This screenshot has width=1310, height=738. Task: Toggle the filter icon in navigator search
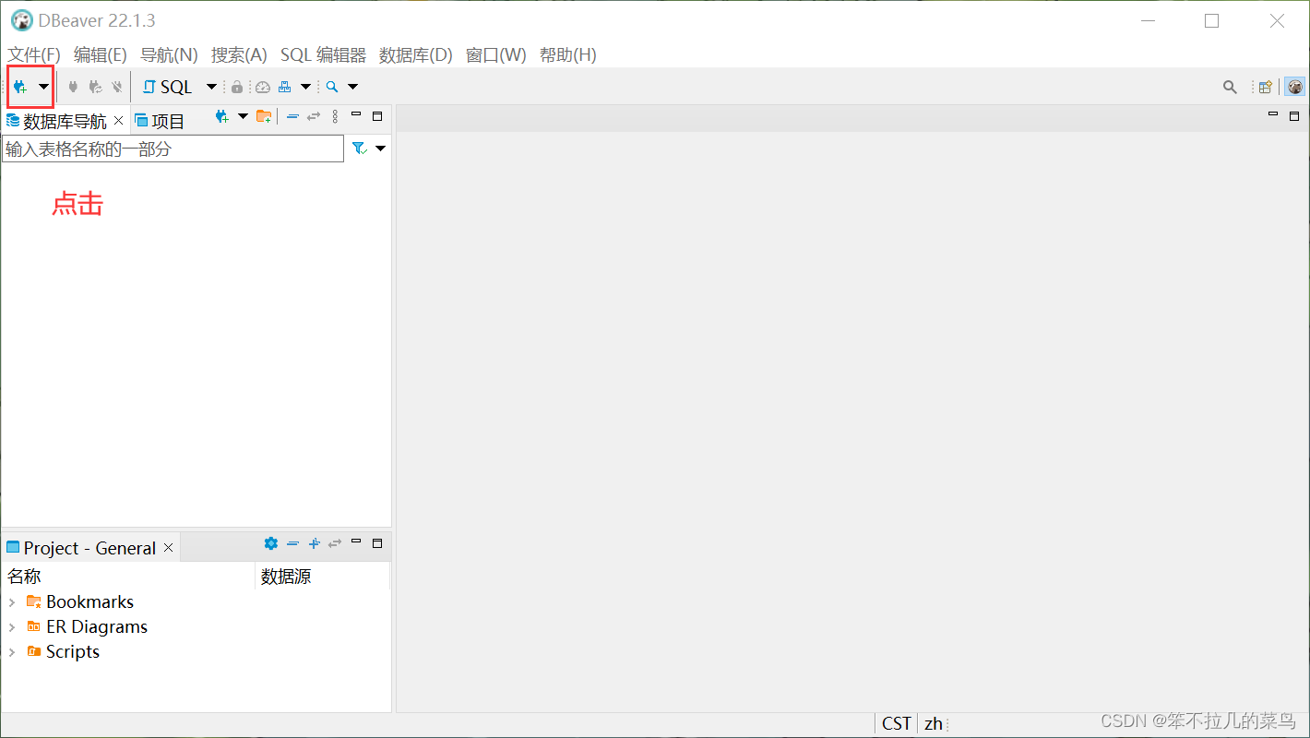point(359,148)
